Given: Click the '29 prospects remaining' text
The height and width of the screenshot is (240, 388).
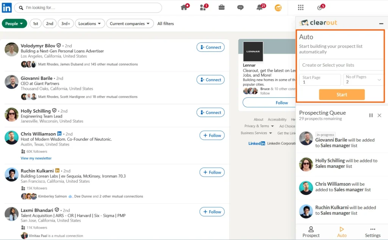Looking at the screenshot, I should pyautogui.click(x=320, y=119).
